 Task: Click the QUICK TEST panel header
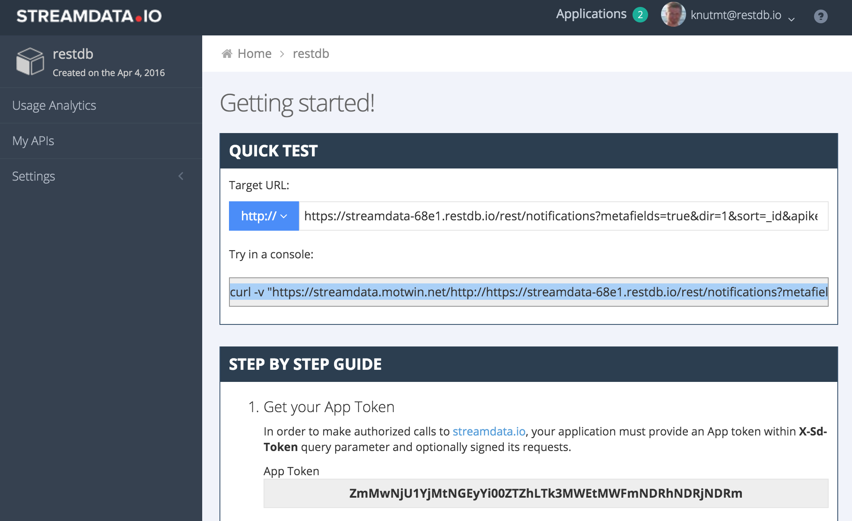(529, 151)
